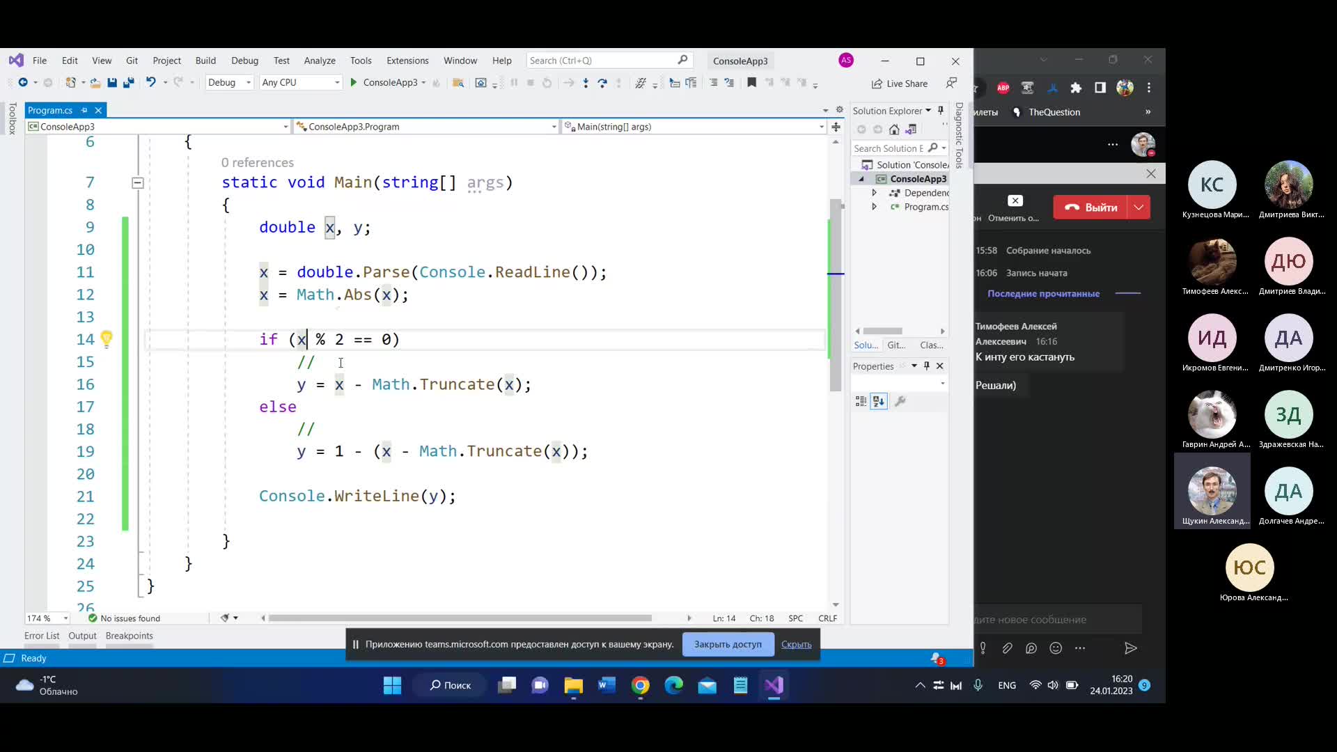Click the editor vertical scrollbar thumb
The image size is (1337, 752).
pyautogui.click(x=836, y=295)
